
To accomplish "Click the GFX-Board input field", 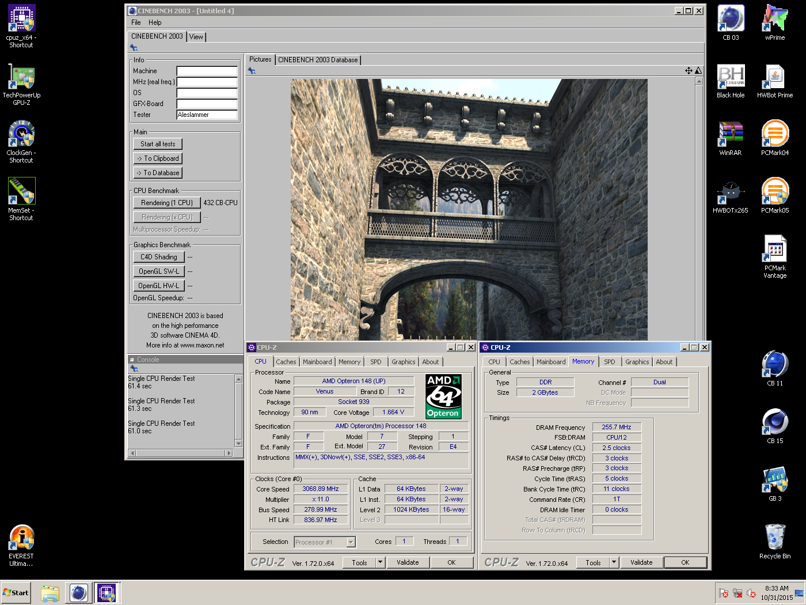I will point(207,104).
